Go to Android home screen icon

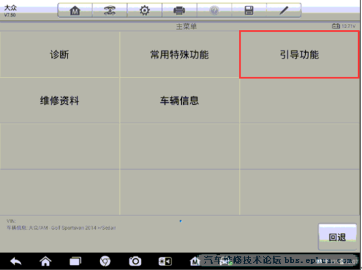46,262
